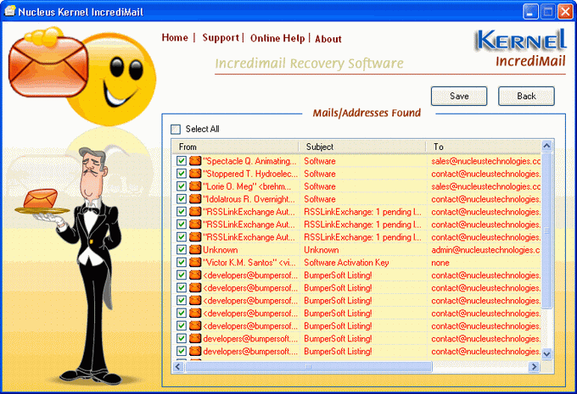Sort by the From column header
This screenshot has width=577, height=394.
coord(236,147)
